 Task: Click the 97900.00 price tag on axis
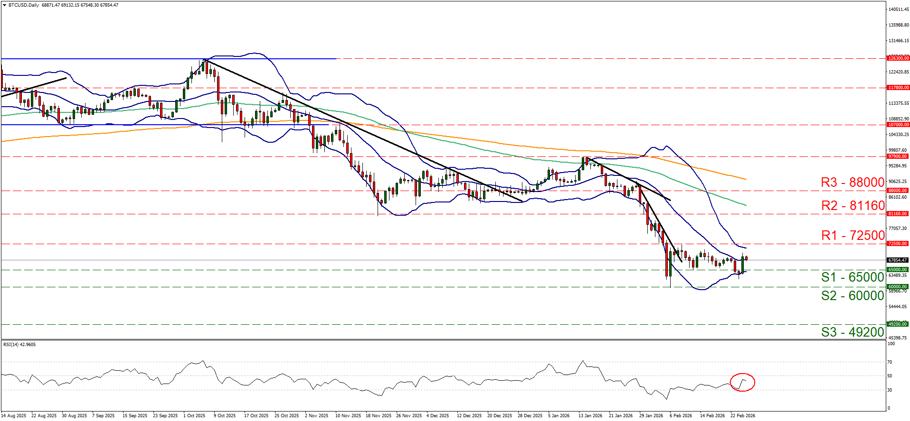(x=898, y=156)
